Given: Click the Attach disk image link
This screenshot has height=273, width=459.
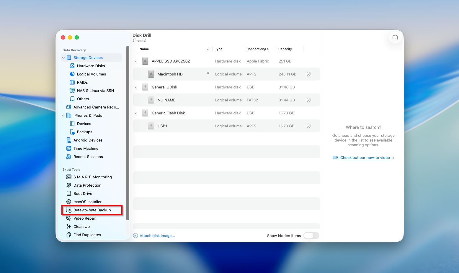Looking at the screenshot, I should [157, 236].
